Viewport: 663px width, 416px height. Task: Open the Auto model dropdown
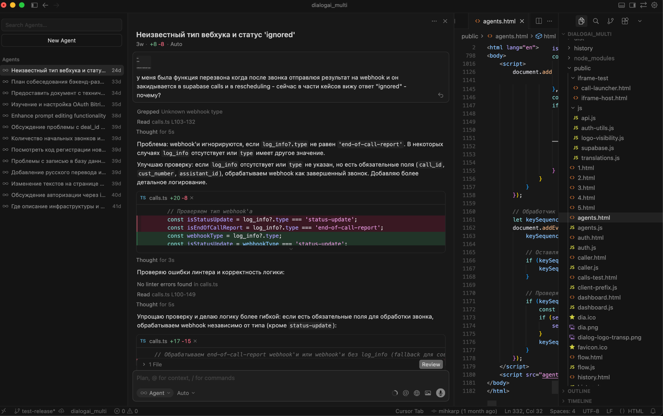[186, 393]
